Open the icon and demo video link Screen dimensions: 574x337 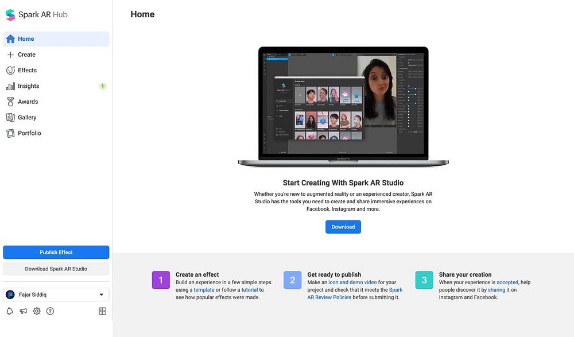(x=352, y=282)
